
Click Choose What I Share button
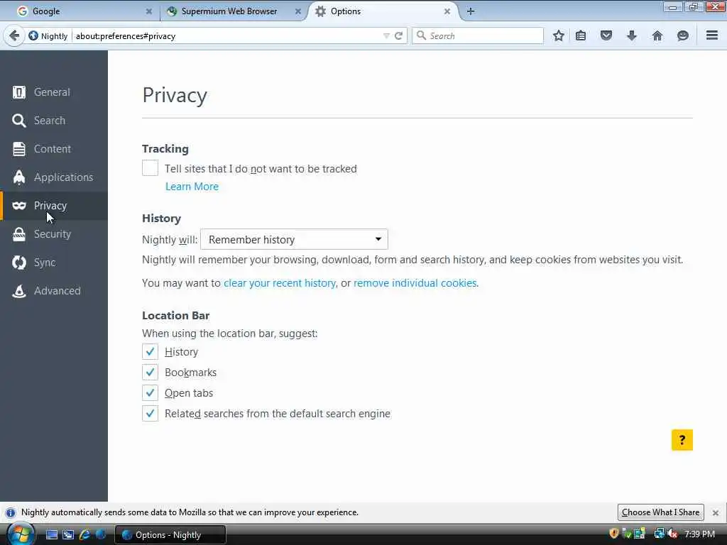click(661, 512)
